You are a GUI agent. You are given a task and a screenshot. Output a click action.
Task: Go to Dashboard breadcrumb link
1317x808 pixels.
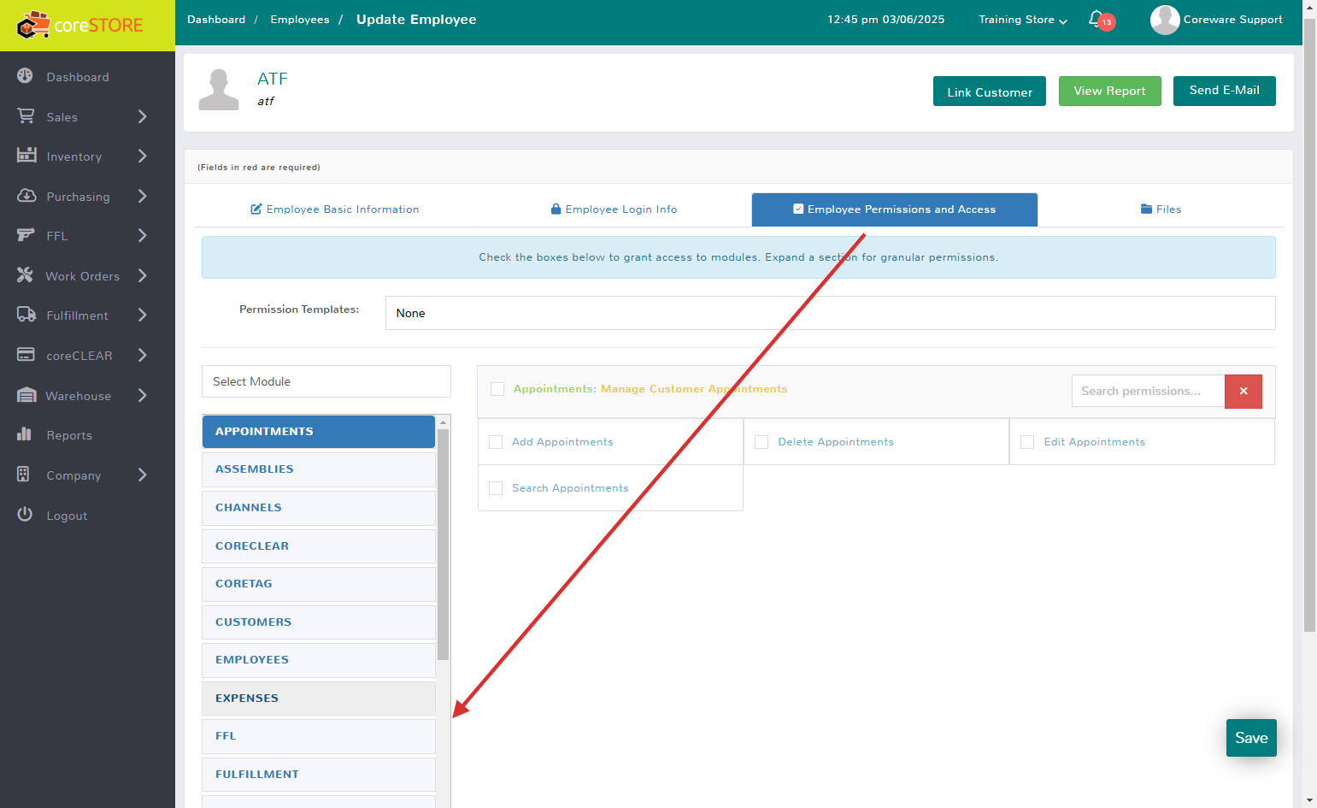216,20
